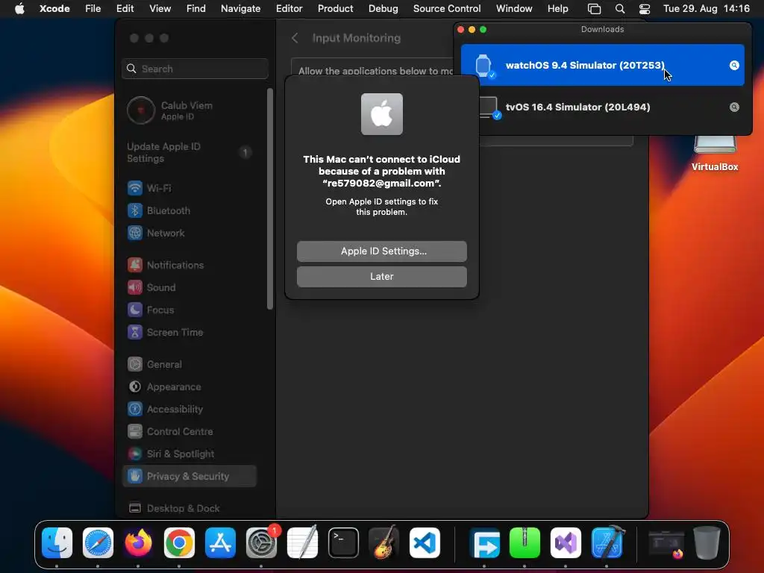The image size is (764, 573).
Task: Open the Help menu
Action: point(557,9)
